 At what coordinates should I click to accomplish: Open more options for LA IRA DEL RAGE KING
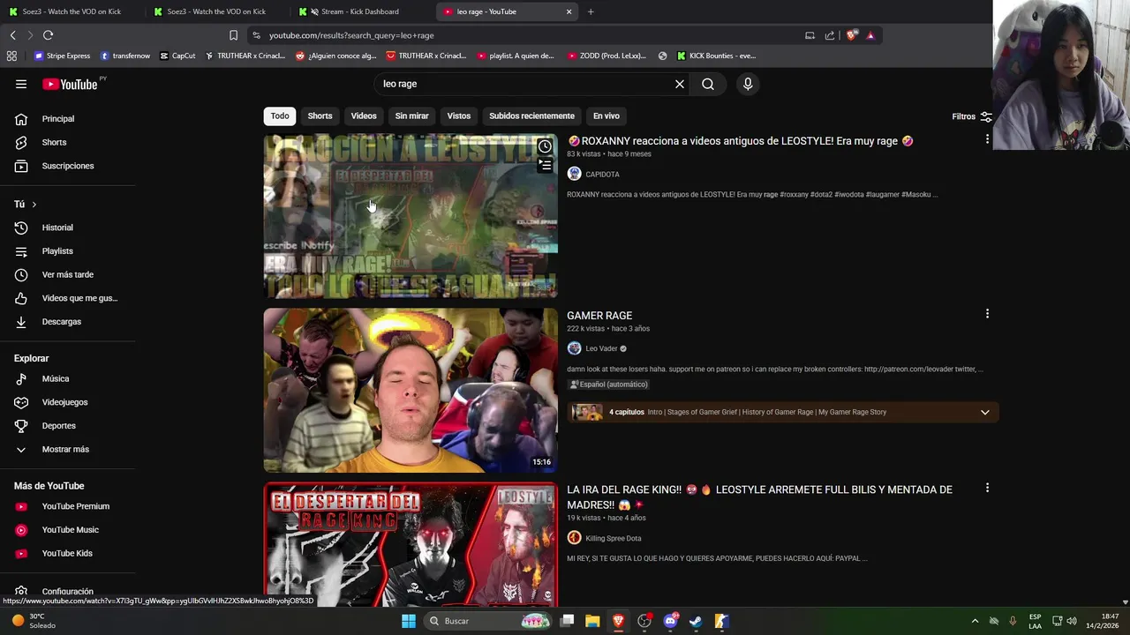tap(987, 488)
